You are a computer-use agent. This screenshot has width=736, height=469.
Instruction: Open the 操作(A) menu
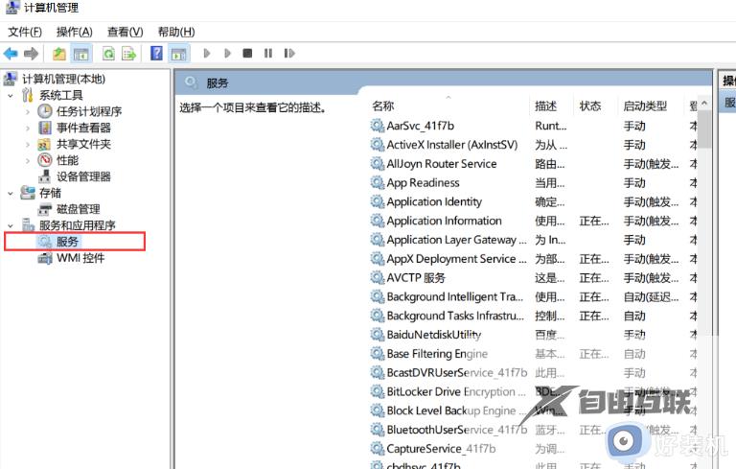[74, 32]
